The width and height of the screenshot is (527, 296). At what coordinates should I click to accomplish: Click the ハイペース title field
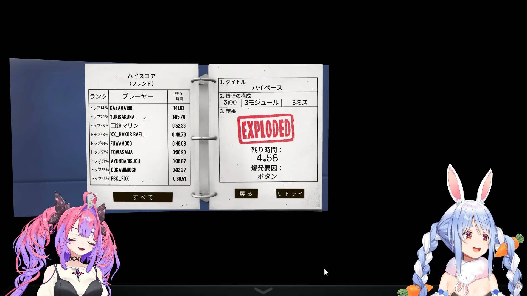[x=267, y=88]
